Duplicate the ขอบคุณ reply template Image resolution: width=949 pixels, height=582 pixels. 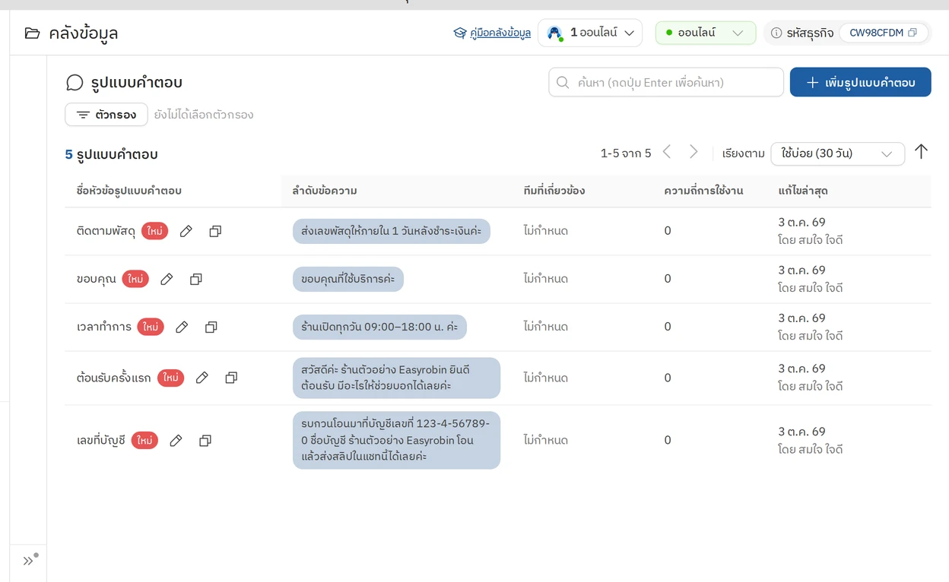(196, 279)
